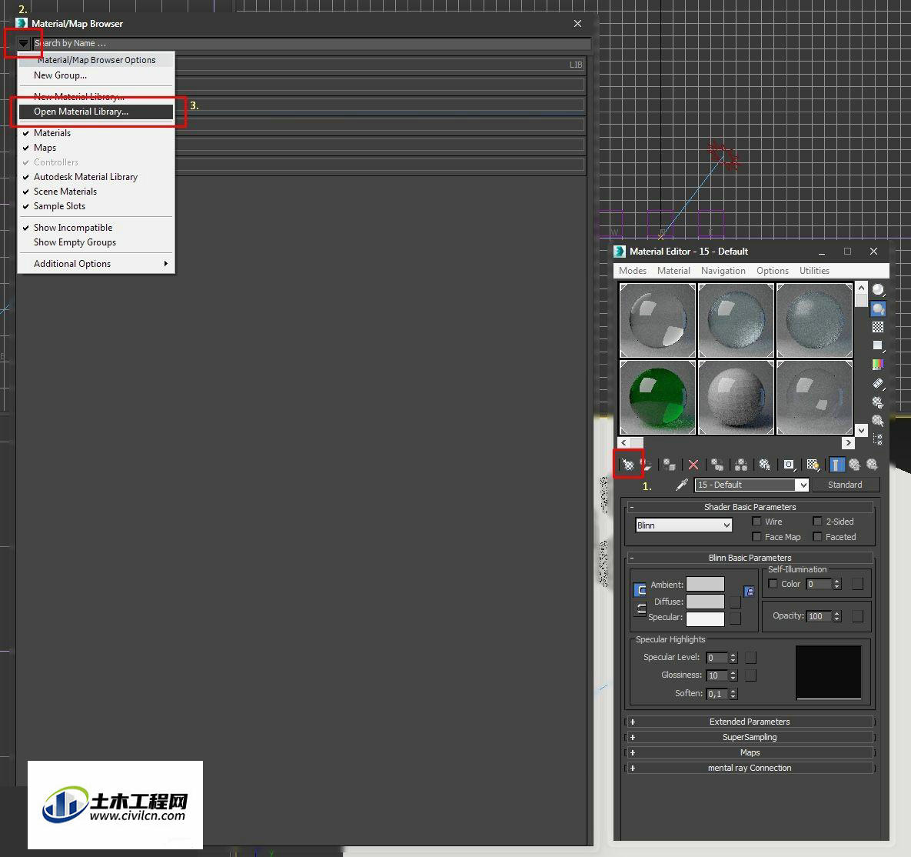Click the Standard material type button
Image resolution: width=911 pixels, height=857 pixels.
pyautogui.click(x=846, y=485)
